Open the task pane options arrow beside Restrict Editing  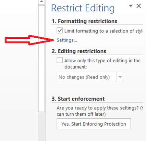coord(131,6)
